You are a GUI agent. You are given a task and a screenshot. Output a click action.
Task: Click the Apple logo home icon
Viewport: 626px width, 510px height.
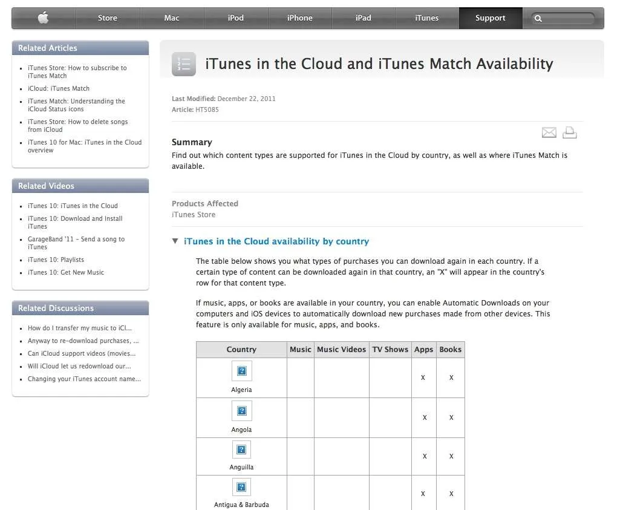(43, 18)
